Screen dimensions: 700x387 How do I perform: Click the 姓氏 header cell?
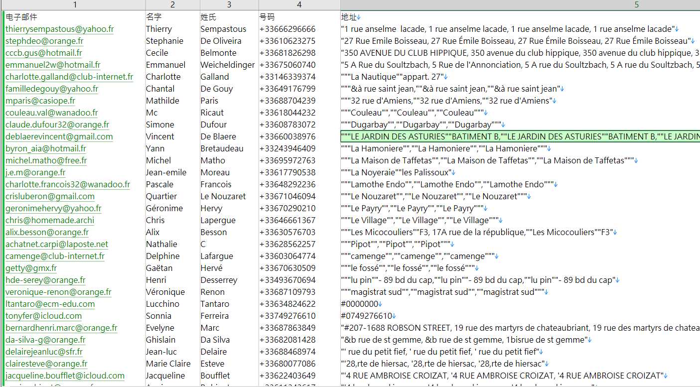208,17
